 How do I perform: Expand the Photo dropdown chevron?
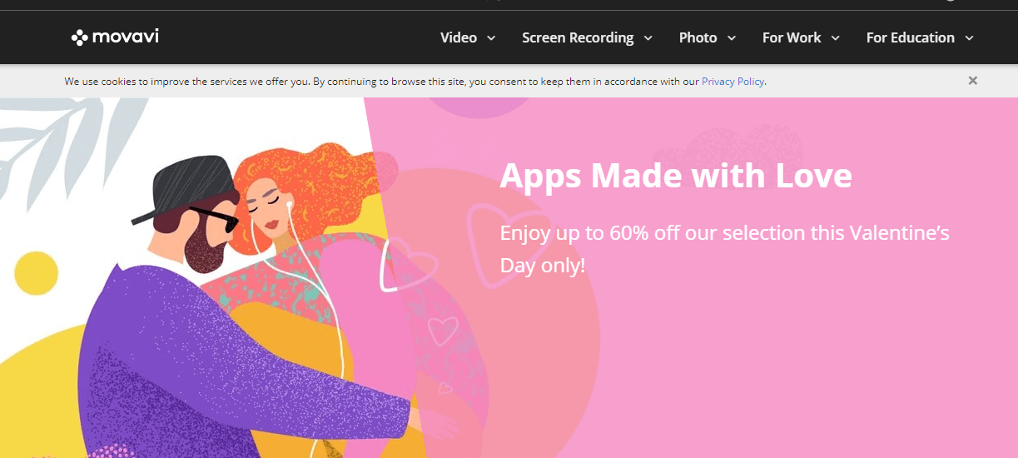tap(732, 38)
